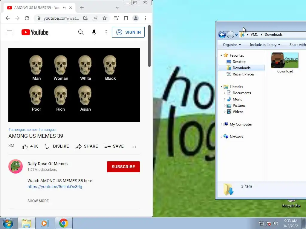The image size is (306, 229).
Task: Click SHARE below the video
Action: [x=87, y=146]
